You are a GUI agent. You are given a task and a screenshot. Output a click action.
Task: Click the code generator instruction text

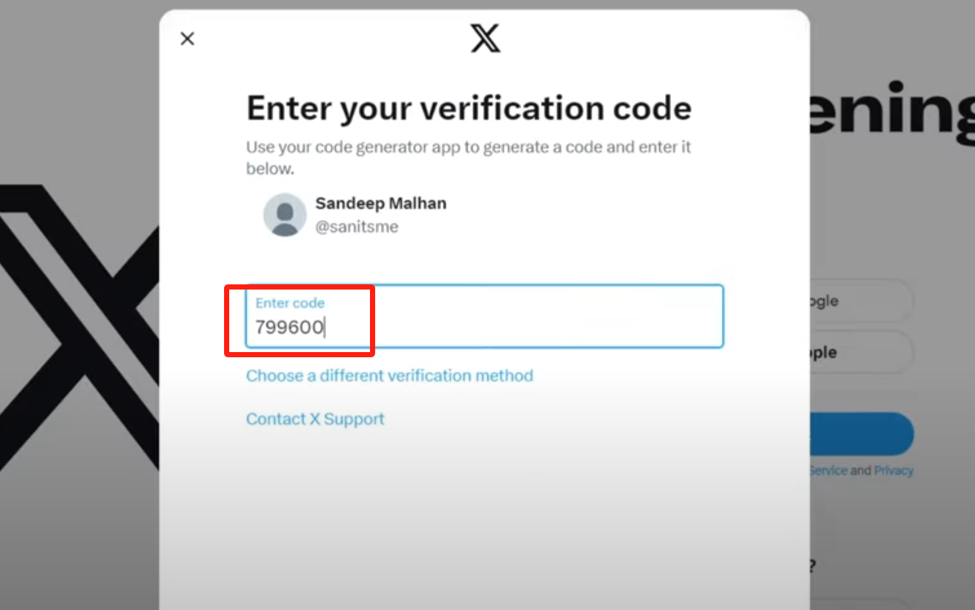pos(468,148)
